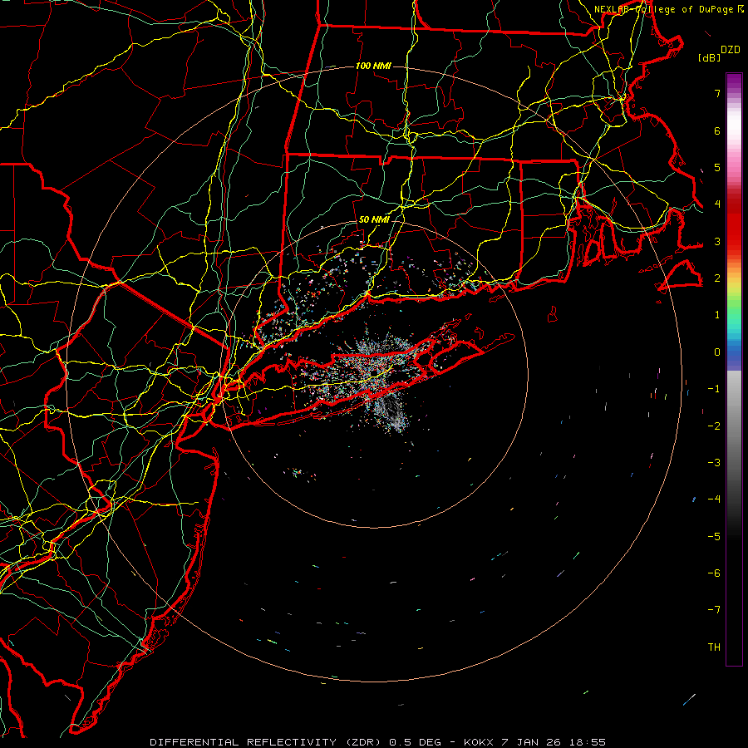Screen dimensions: 748x748
Task: Click the "-3" value on the dB scale
Action: coord(714,463)
